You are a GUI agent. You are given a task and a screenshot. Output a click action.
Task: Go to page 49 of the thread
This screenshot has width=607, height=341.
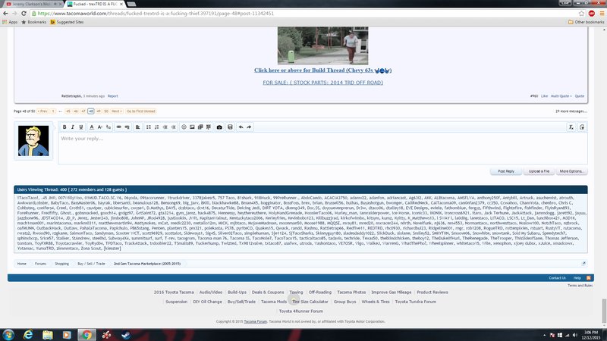[x=99, y=111]
